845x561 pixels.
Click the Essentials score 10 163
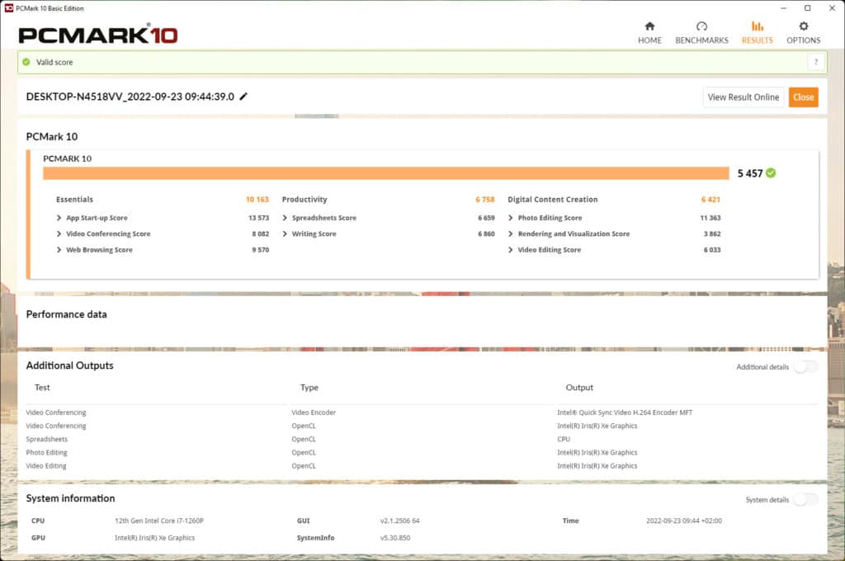tap(257, 200)
